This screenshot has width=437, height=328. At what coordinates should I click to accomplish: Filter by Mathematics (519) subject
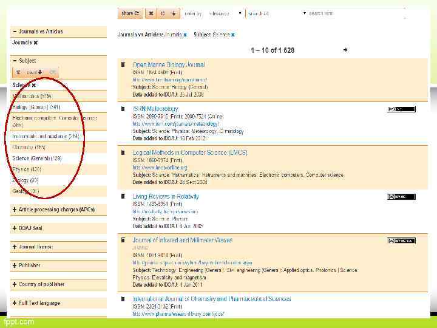tap(32, 96)
